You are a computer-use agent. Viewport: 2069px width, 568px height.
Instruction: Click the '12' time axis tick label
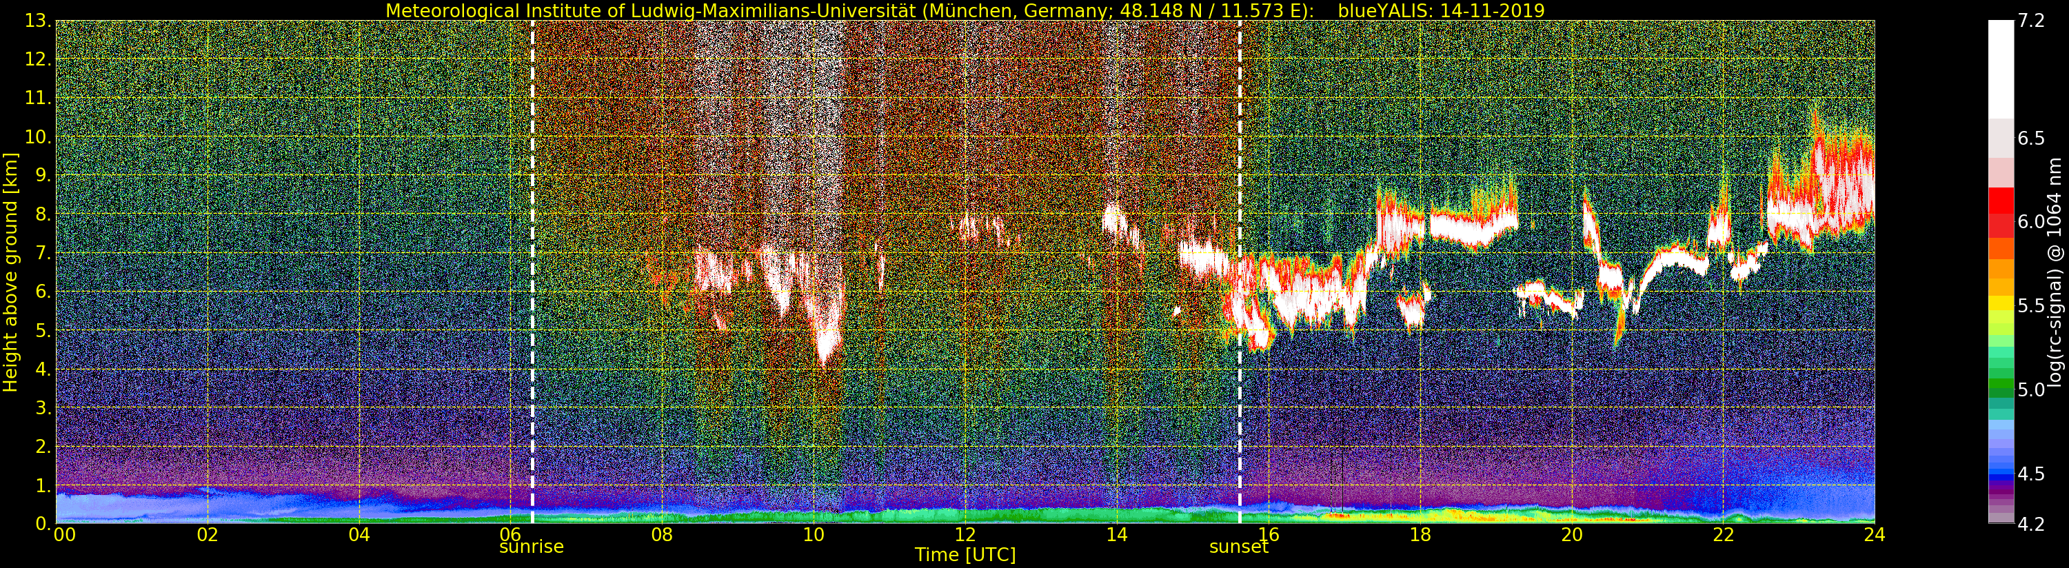965,535
